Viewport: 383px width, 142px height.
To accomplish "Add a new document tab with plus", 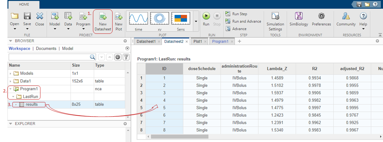I will coord(239,41).
